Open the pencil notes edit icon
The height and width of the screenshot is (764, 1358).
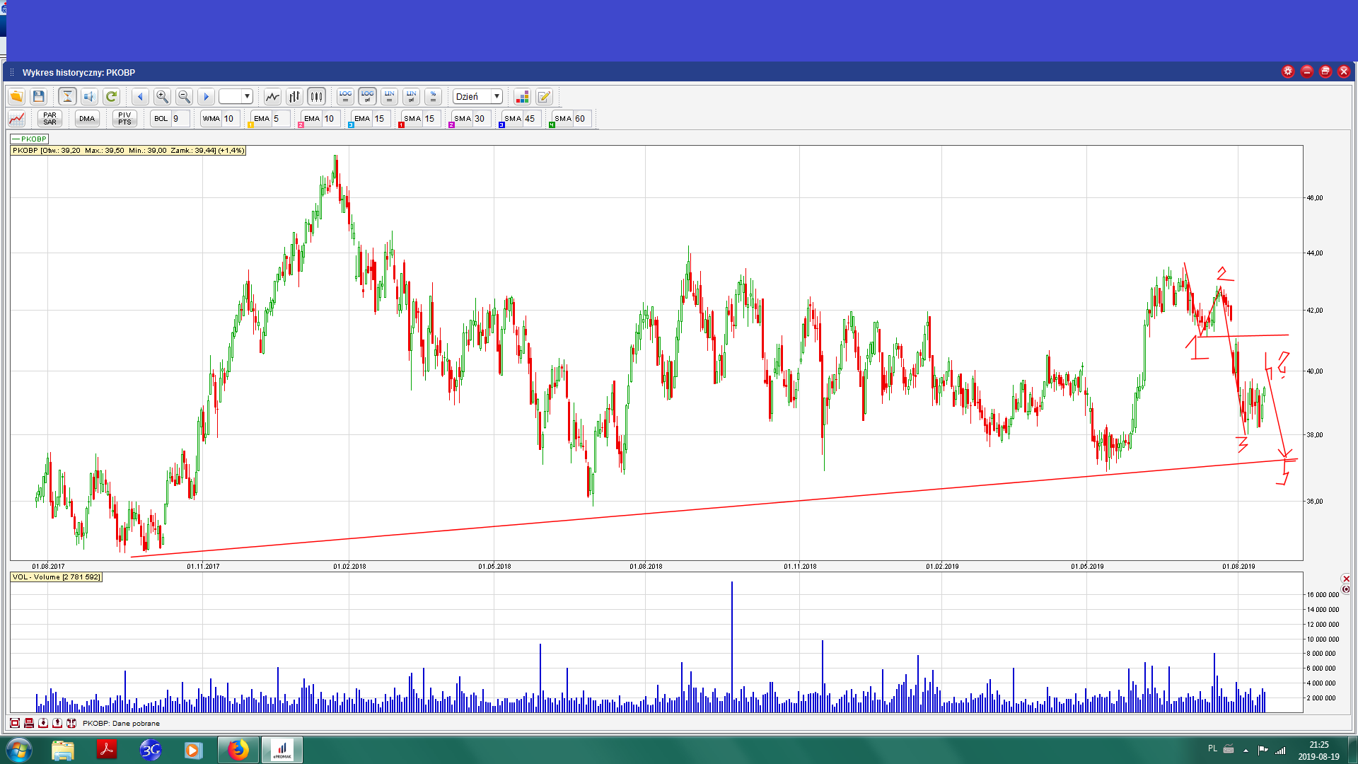pos(544,96)
